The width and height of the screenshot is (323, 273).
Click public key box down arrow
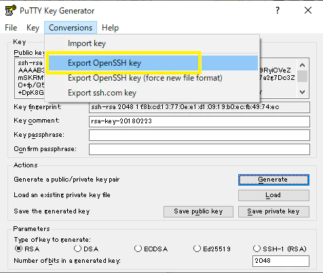click(302, 92)
